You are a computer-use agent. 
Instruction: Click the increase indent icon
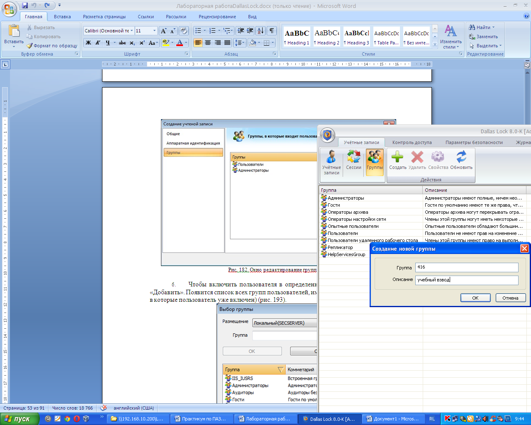point(250,31)
